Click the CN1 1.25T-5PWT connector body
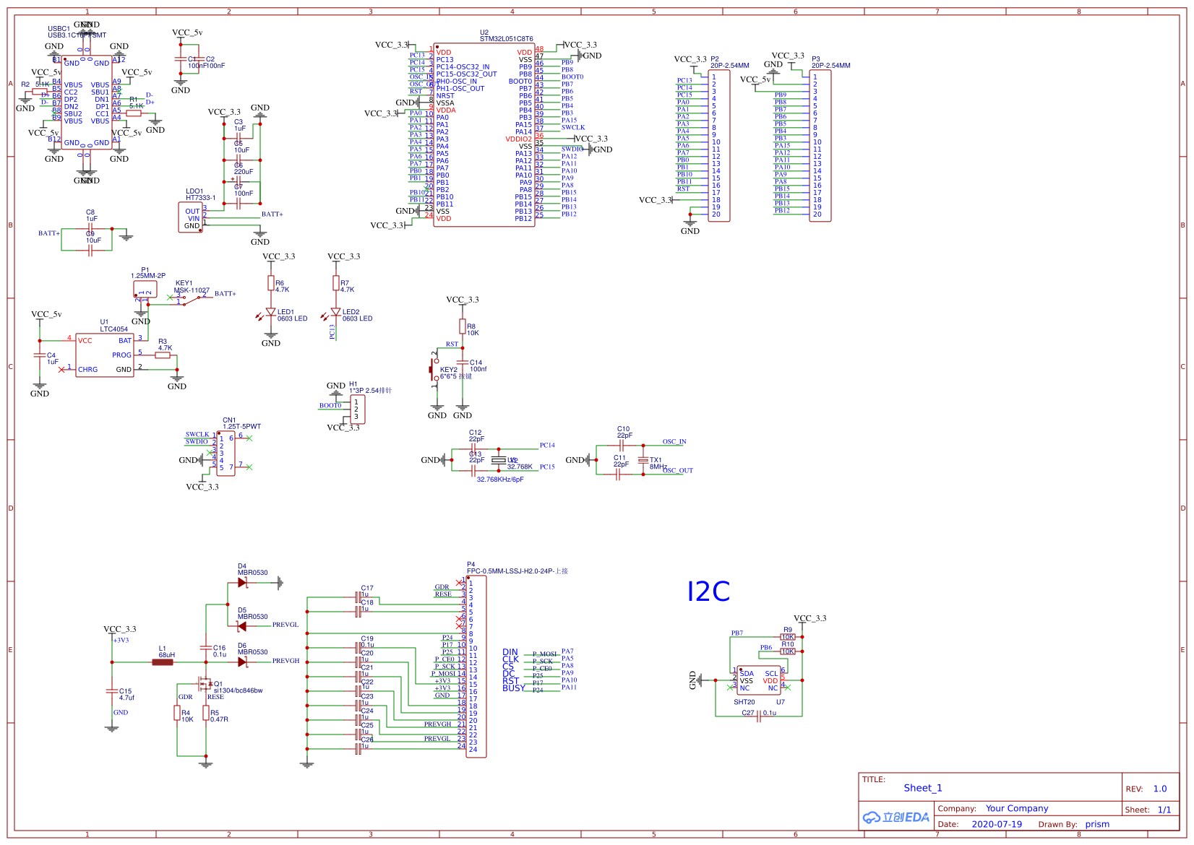 [x=226, y=453]
